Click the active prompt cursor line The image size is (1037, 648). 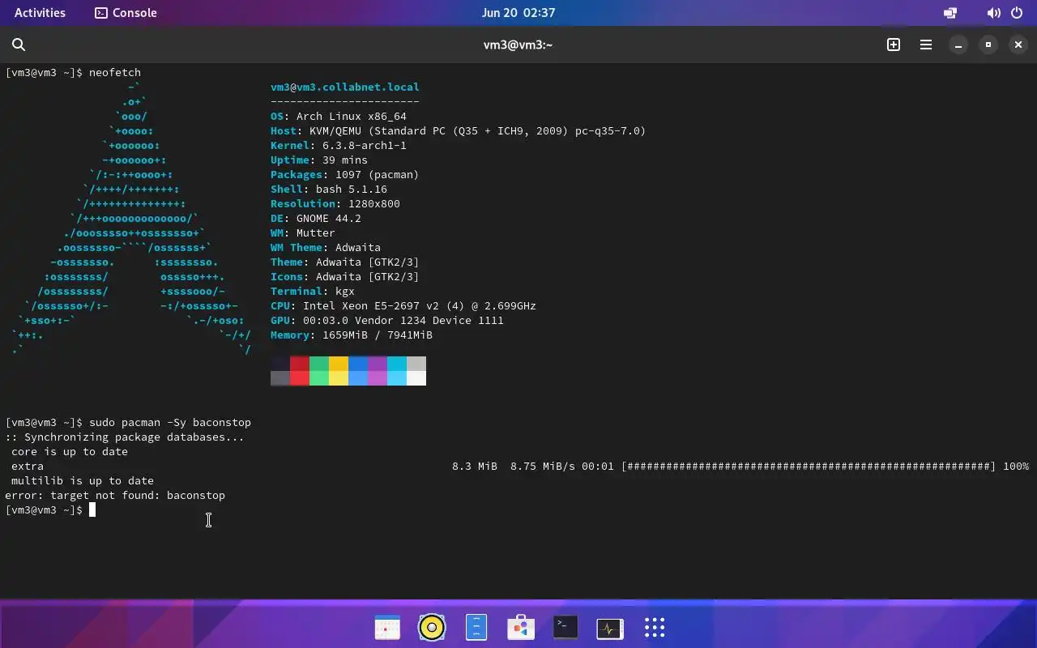(50, 510)
